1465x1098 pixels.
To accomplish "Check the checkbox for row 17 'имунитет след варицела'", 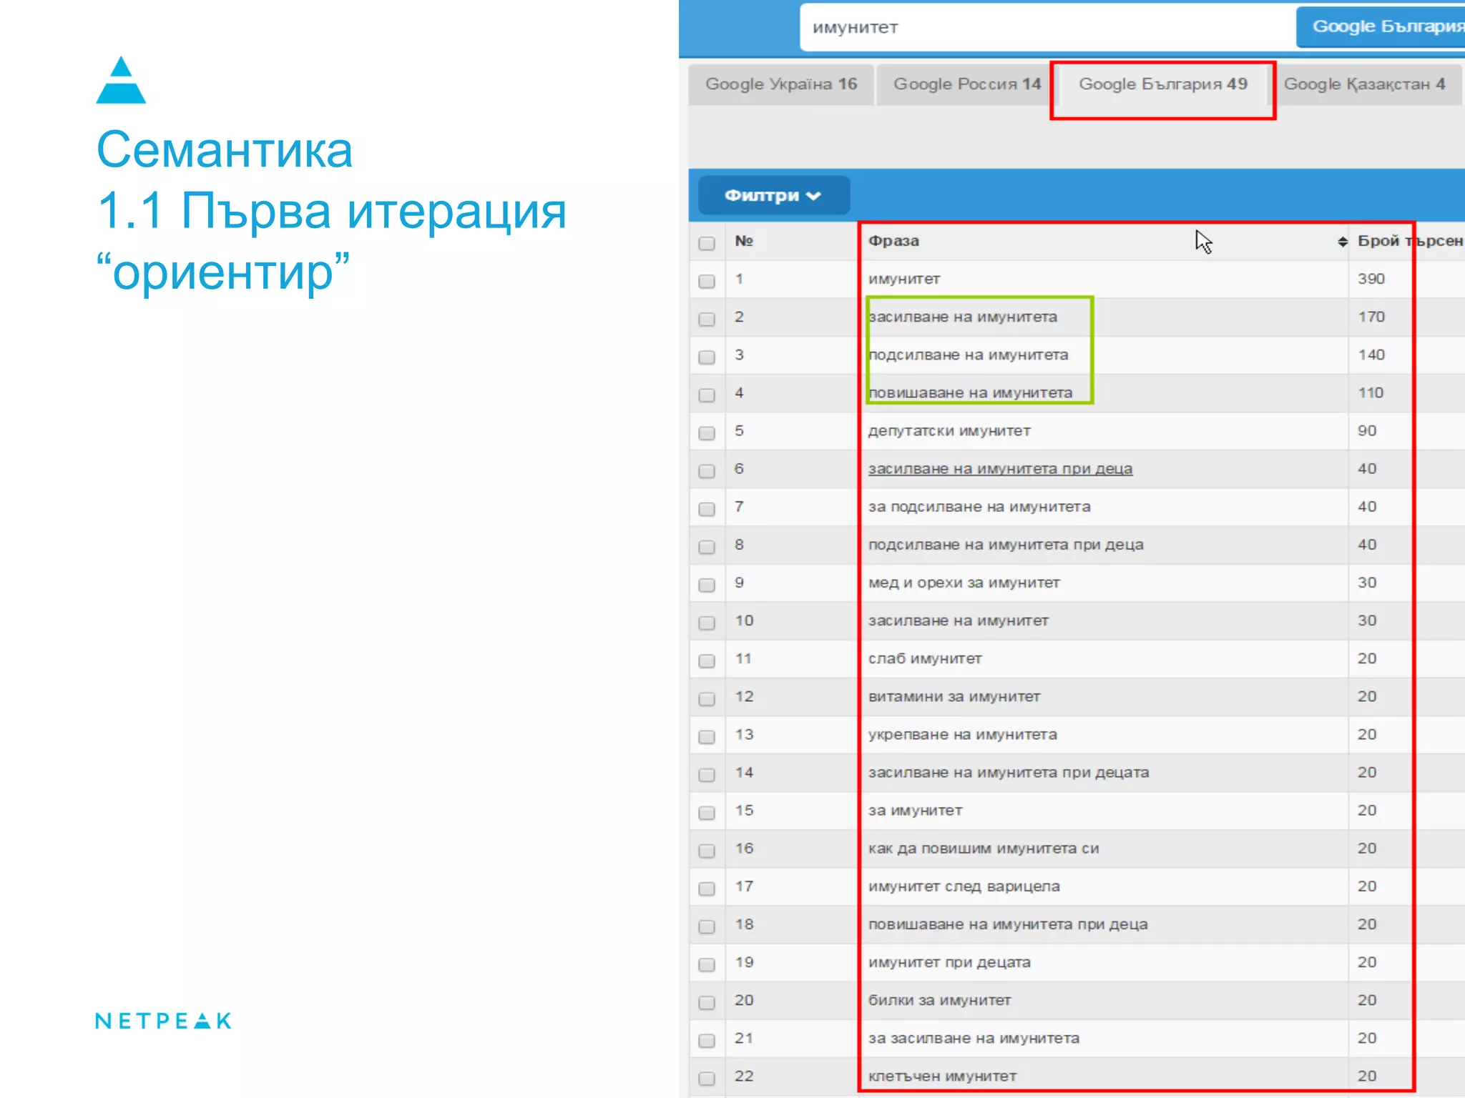I will [707, 889].
